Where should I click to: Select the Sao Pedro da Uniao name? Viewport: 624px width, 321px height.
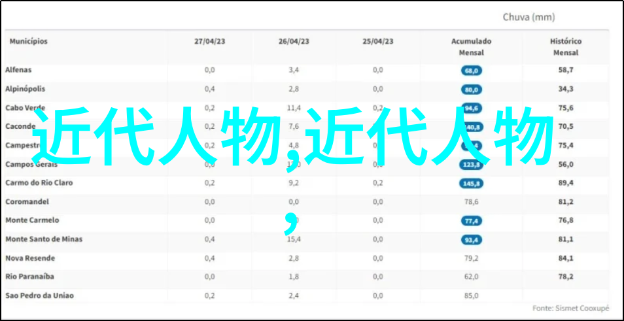pos(39,296)
